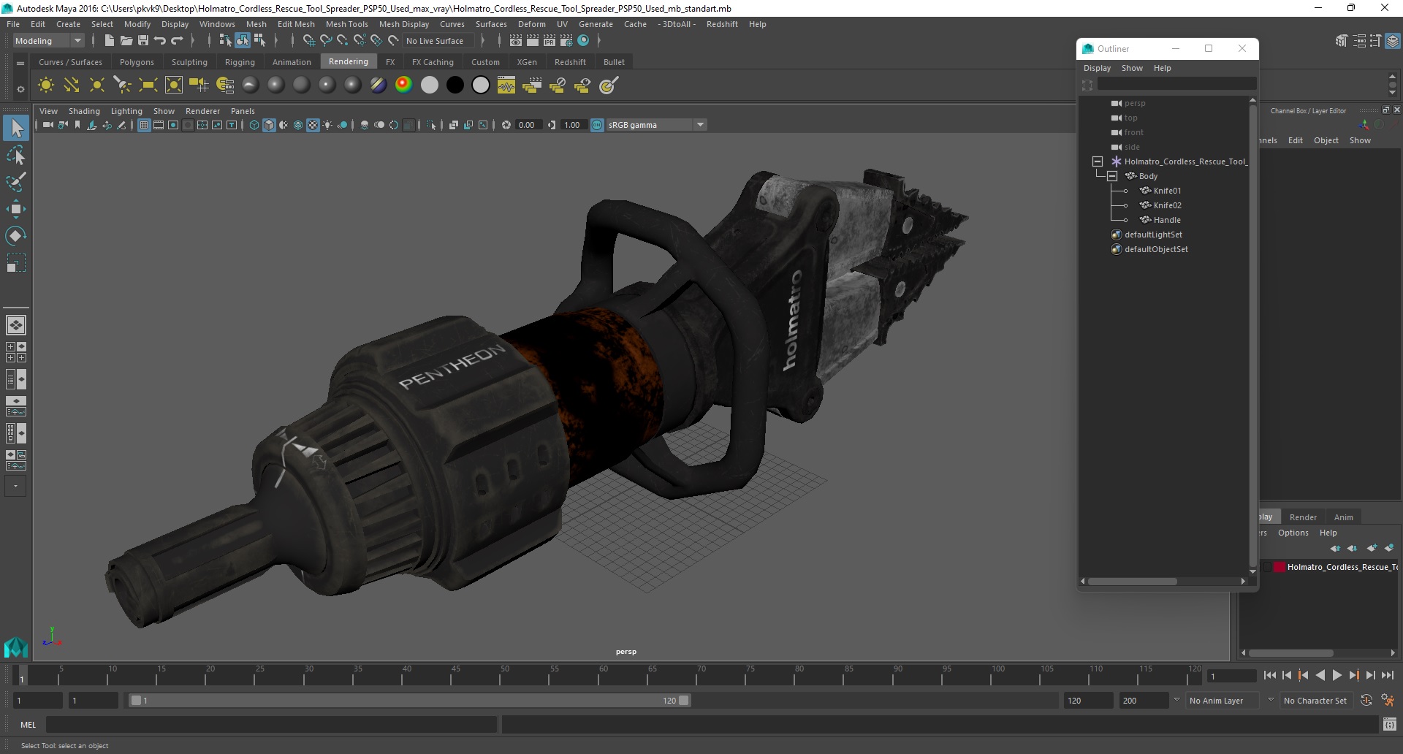
Task: Open Render Settings
Action: coord(566,41)
